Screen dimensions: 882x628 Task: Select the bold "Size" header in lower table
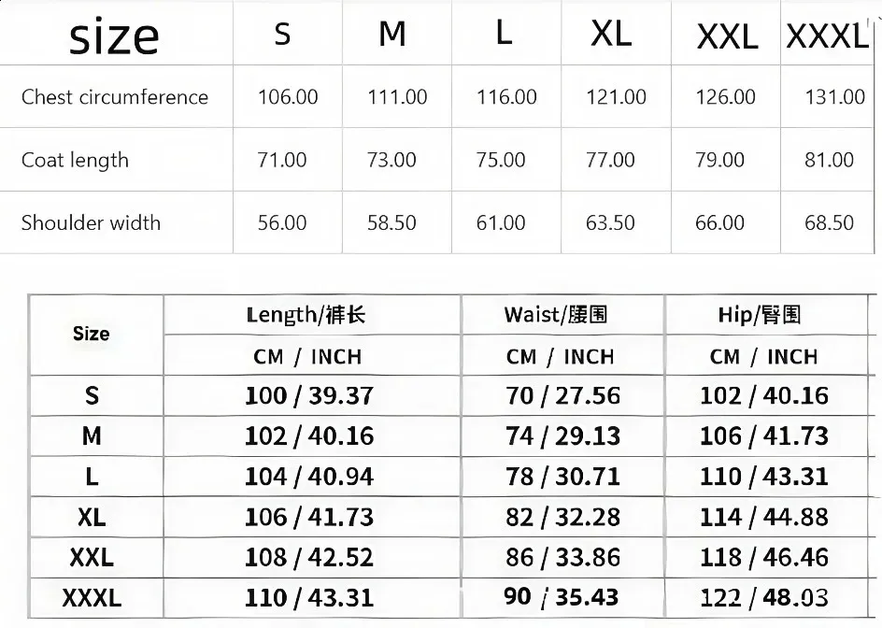click(x=92, y=334)
